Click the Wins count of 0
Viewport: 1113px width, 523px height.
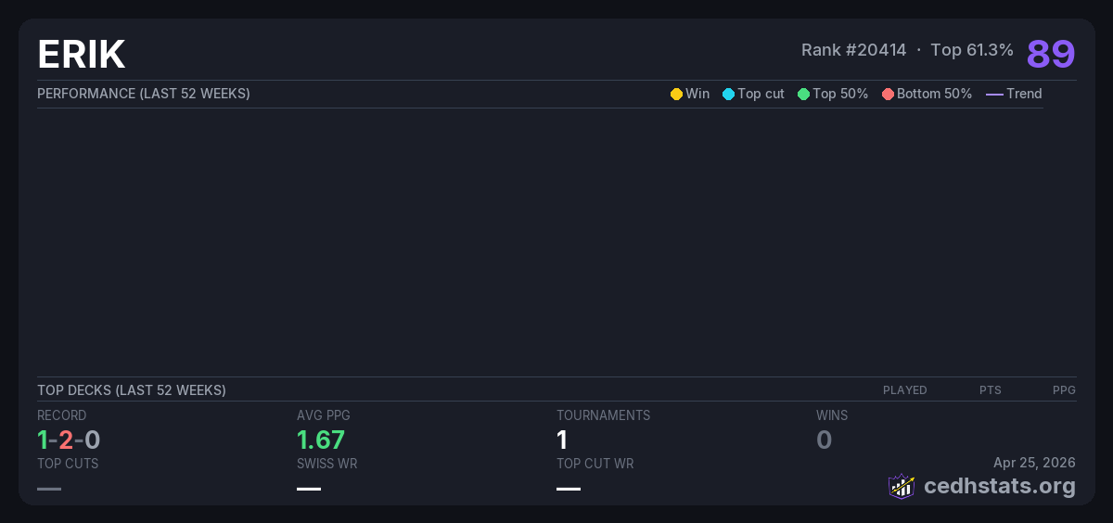(x=824, y=440)
